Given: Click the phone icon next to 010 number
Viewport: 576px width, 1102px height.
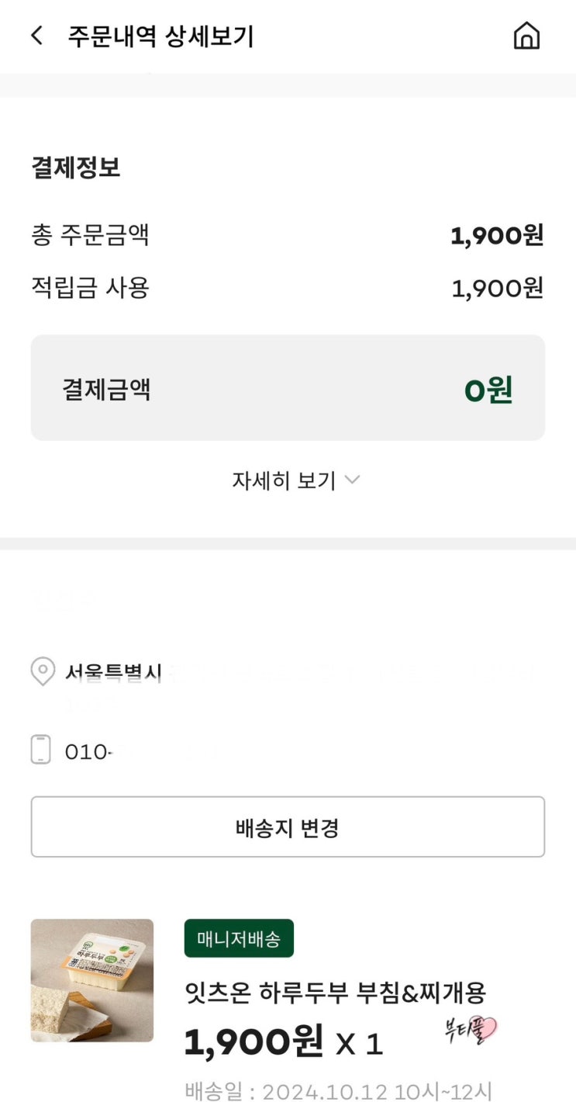Looking at the screenshot, I should (41, 750).
